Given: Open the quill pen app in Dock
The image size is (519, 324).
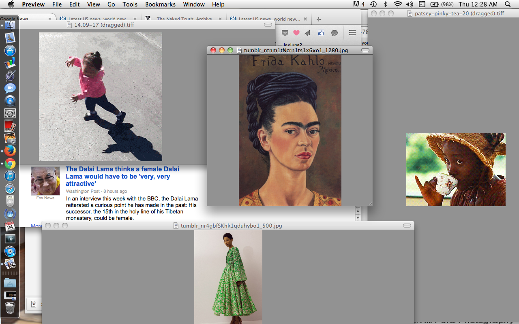Looking at the screenshot, I should coord(10,76).
